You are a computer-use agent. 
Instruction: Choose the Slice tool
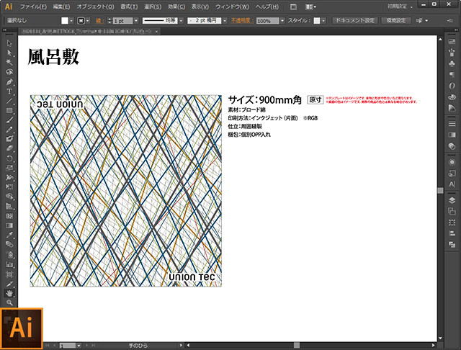click(x=9, y=284)
